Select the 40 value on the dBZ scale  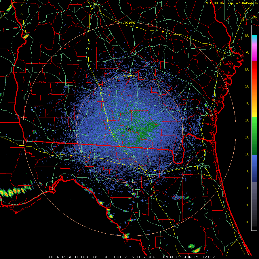pos(247,103)
